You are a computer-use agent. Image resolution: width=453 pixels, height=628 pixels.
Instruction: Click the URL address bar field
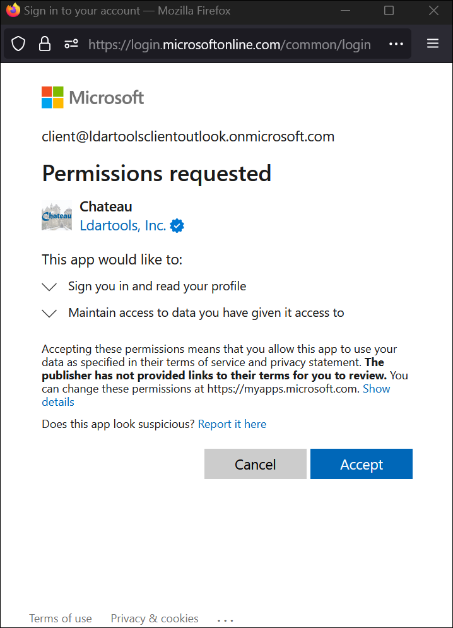coord(229,44)
